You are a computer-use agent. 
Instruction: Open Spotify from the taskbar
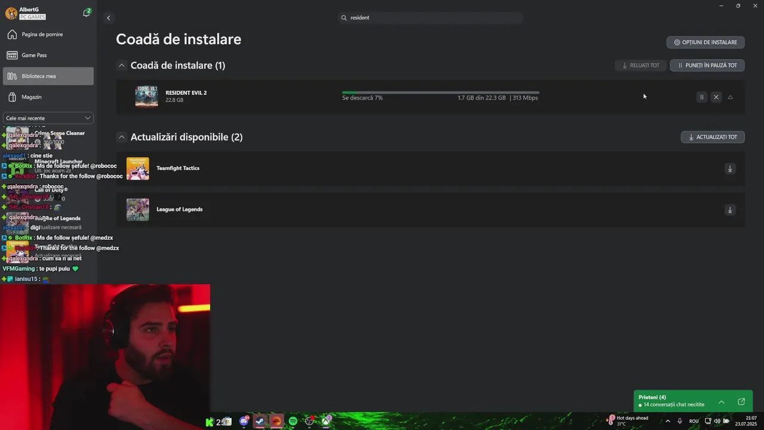(293, 422)
